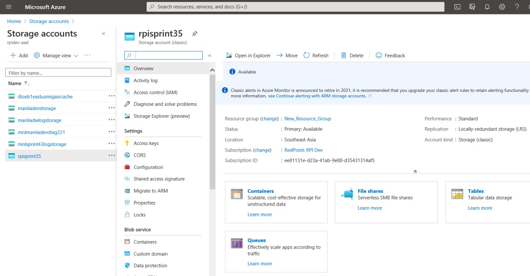Collapse the Storage accounts list panel
This screenshot has height=276, width=530.
click(104, 34)
